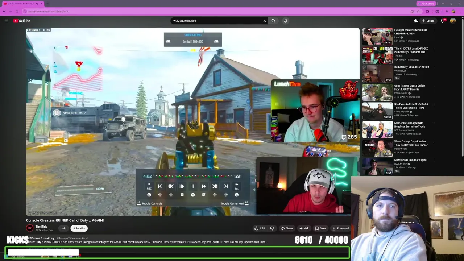
Task: Open options menu for "She Executed Her Son's Dad"
Action: [x=434, y=105]
